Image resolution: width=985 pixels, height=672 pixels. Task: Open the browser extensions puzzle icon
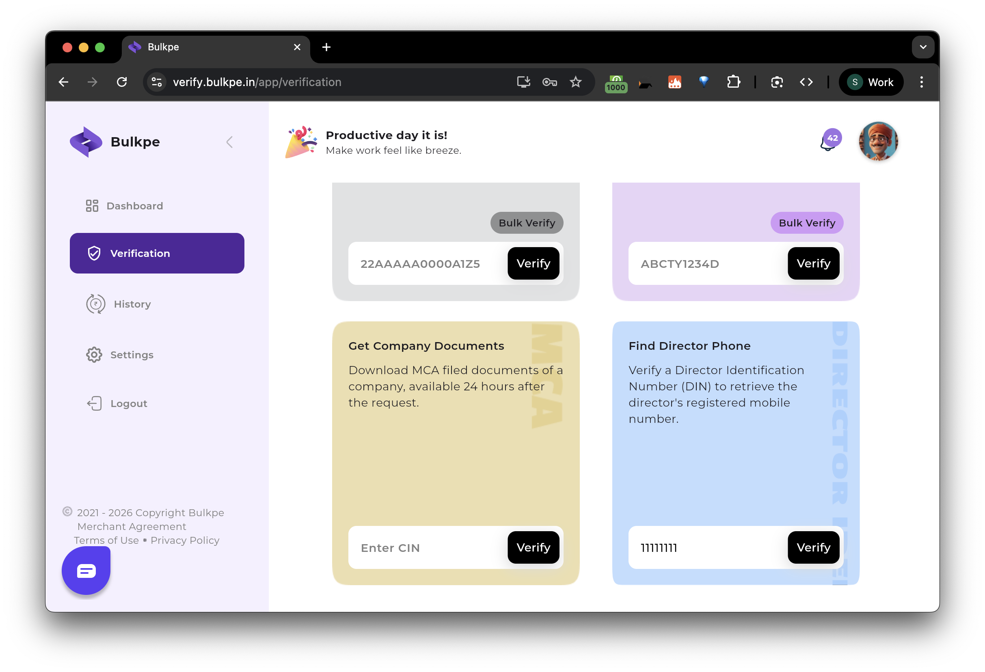point(733,82)
